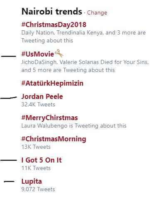Click the 11K Tweets count text
156x197 pixels.
tap(36, 168)
